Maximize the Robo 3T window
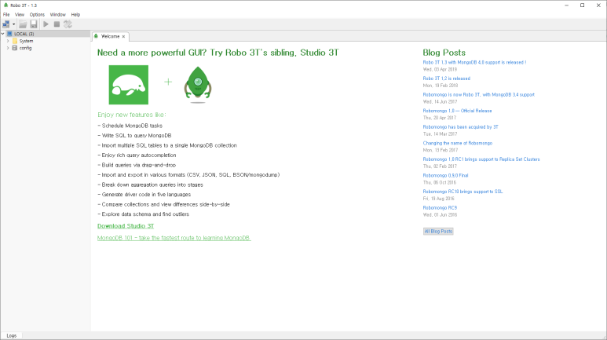This screenshot has width=607, height=340. (582, 5)
